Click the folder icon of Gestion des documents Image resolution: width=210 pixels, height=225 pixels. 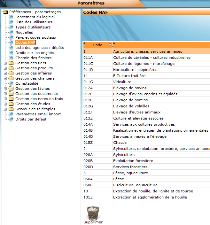pyautogui.click(x=11, y=94)
